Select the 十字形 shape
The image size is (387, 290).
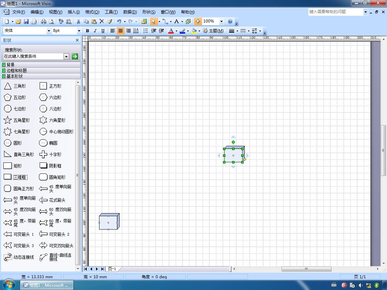(50, 154)
